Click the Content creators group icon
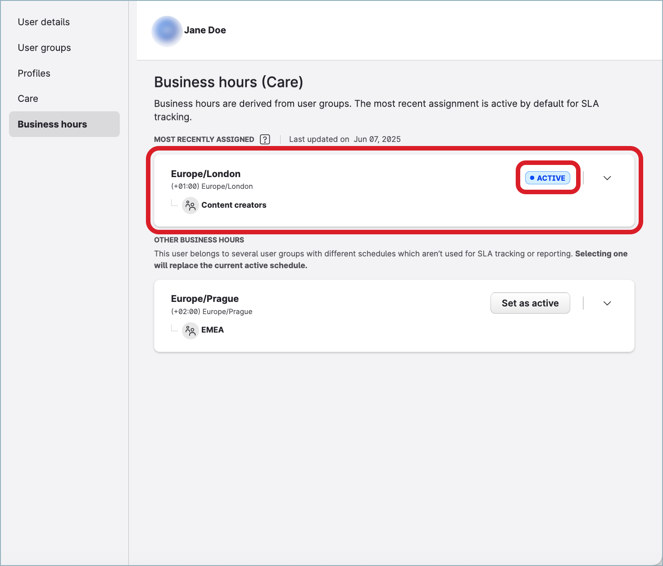This screenshot has width=663, height=566. [x=190, y=205]
